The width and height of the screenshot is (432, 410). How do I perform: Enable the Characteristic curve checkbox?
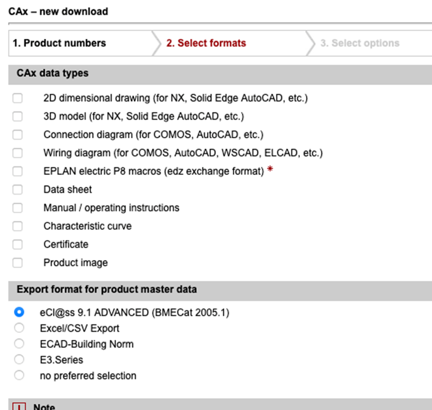[x=18, y=227]
